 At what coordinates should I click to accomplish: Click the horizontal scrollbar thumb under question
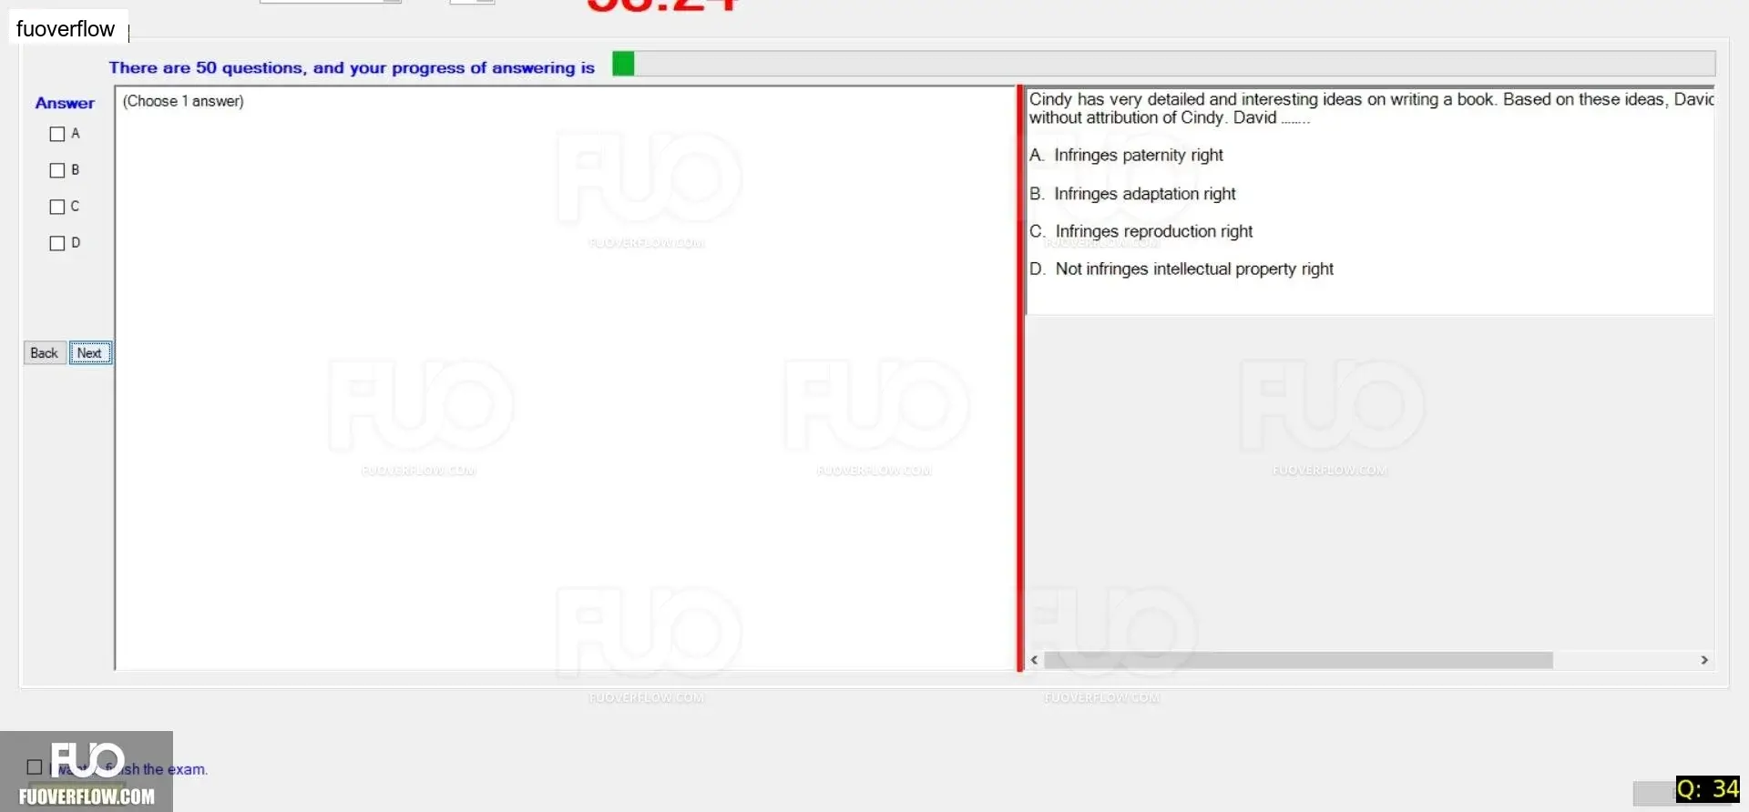[1298, 660]
